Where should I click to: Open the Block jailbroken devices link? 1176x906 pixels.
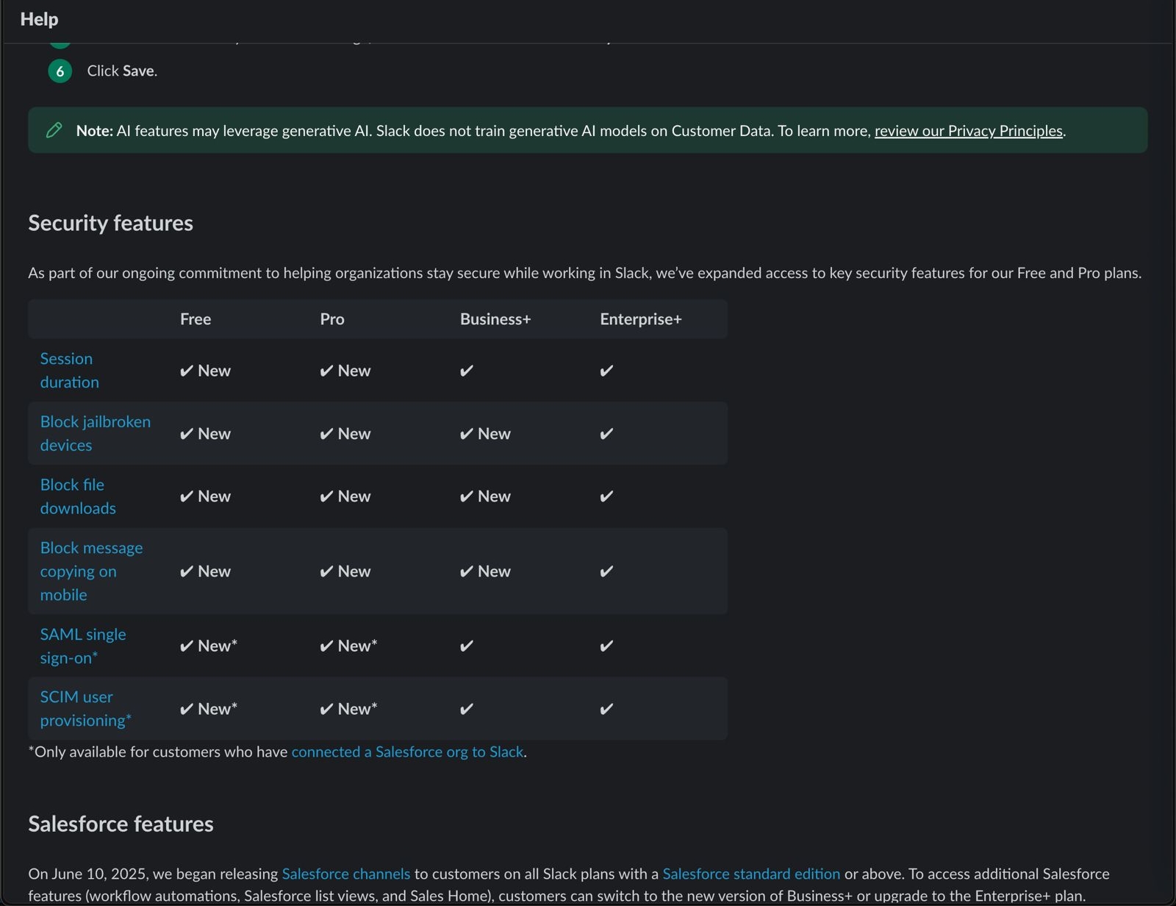pyautogui.click(x=96, y=434)
